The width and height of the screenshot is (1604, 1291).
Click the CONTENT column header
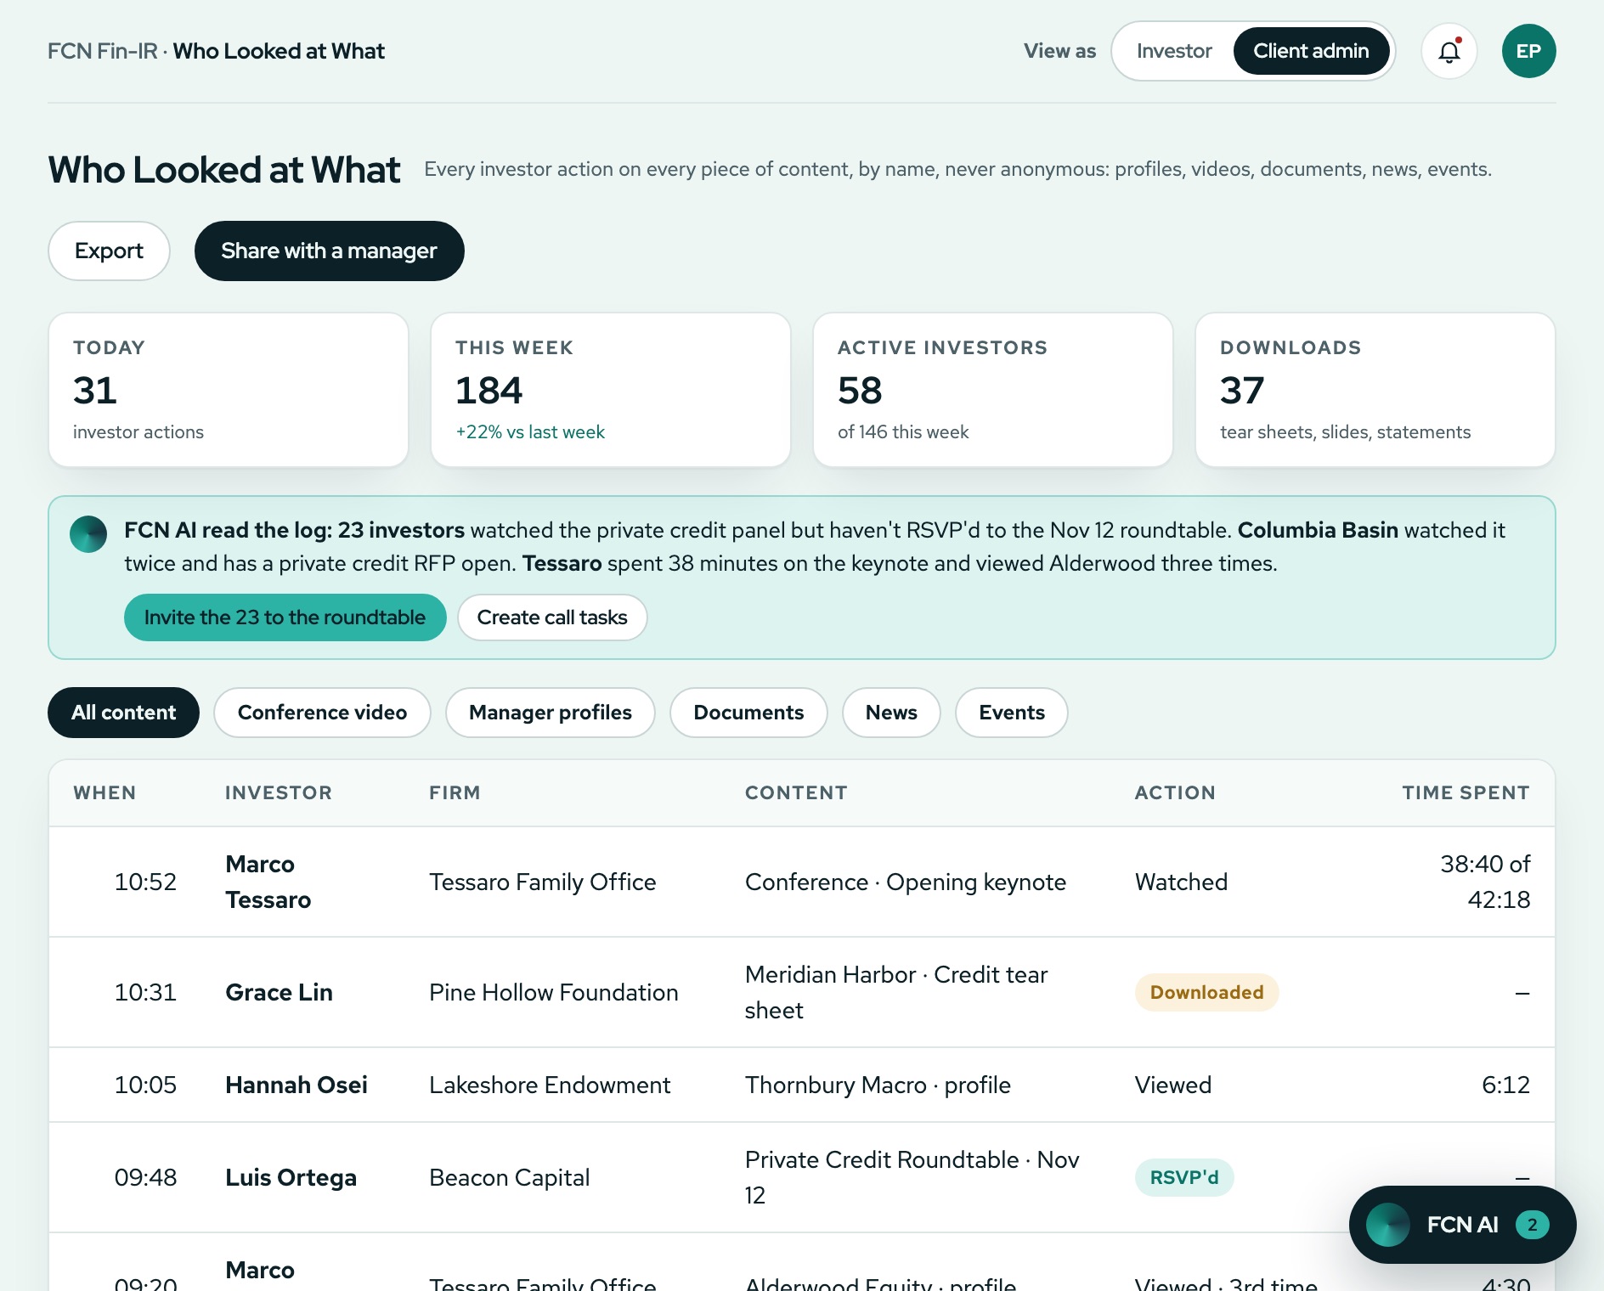(796, 792)
